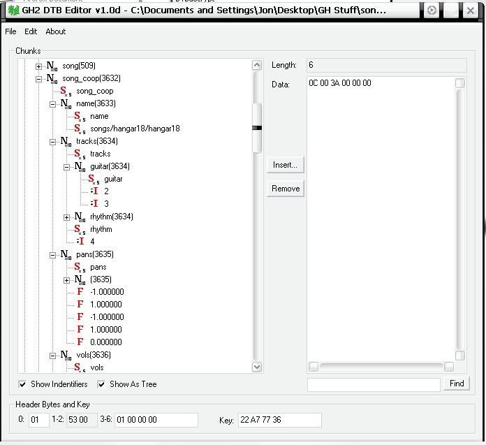
Task: Click the Find button
Action: (x=457, y=384)
